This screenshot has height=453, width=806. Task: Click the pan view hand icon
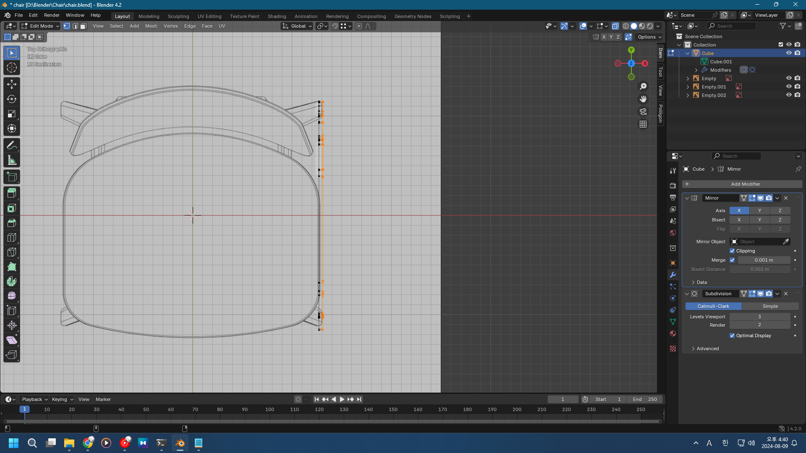[x=643, y=99]
